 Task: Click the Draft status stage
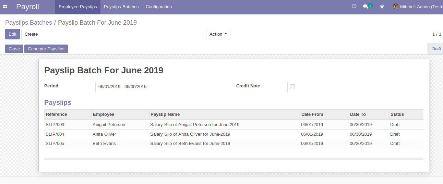[x=436, y=49]
